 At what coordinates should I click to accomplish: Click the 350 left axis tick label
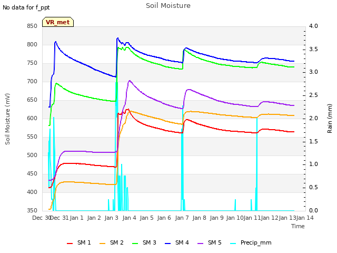(32, 211)
